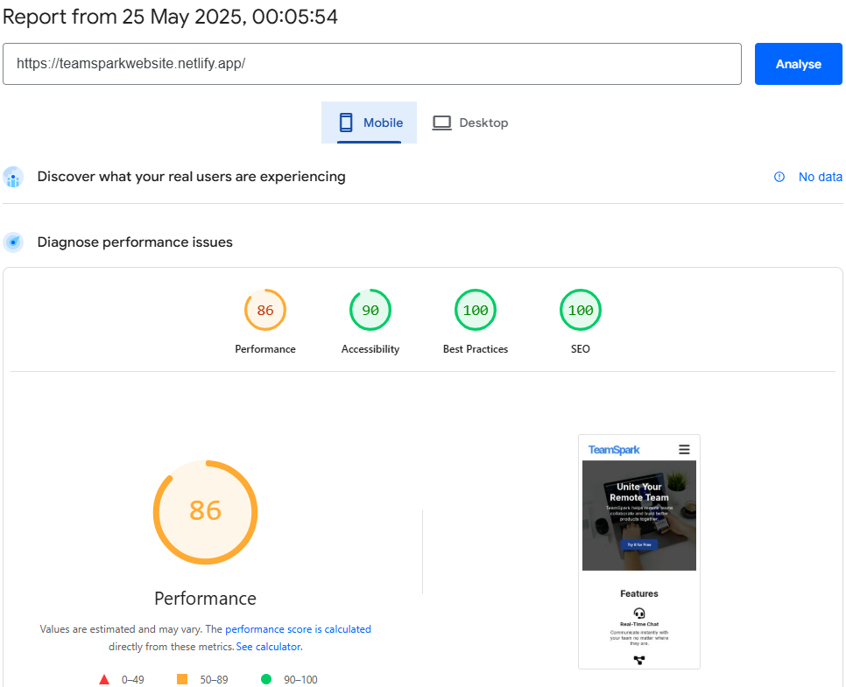Click the info icon beside No data
846x687 pixels.
tap(779, 177)
